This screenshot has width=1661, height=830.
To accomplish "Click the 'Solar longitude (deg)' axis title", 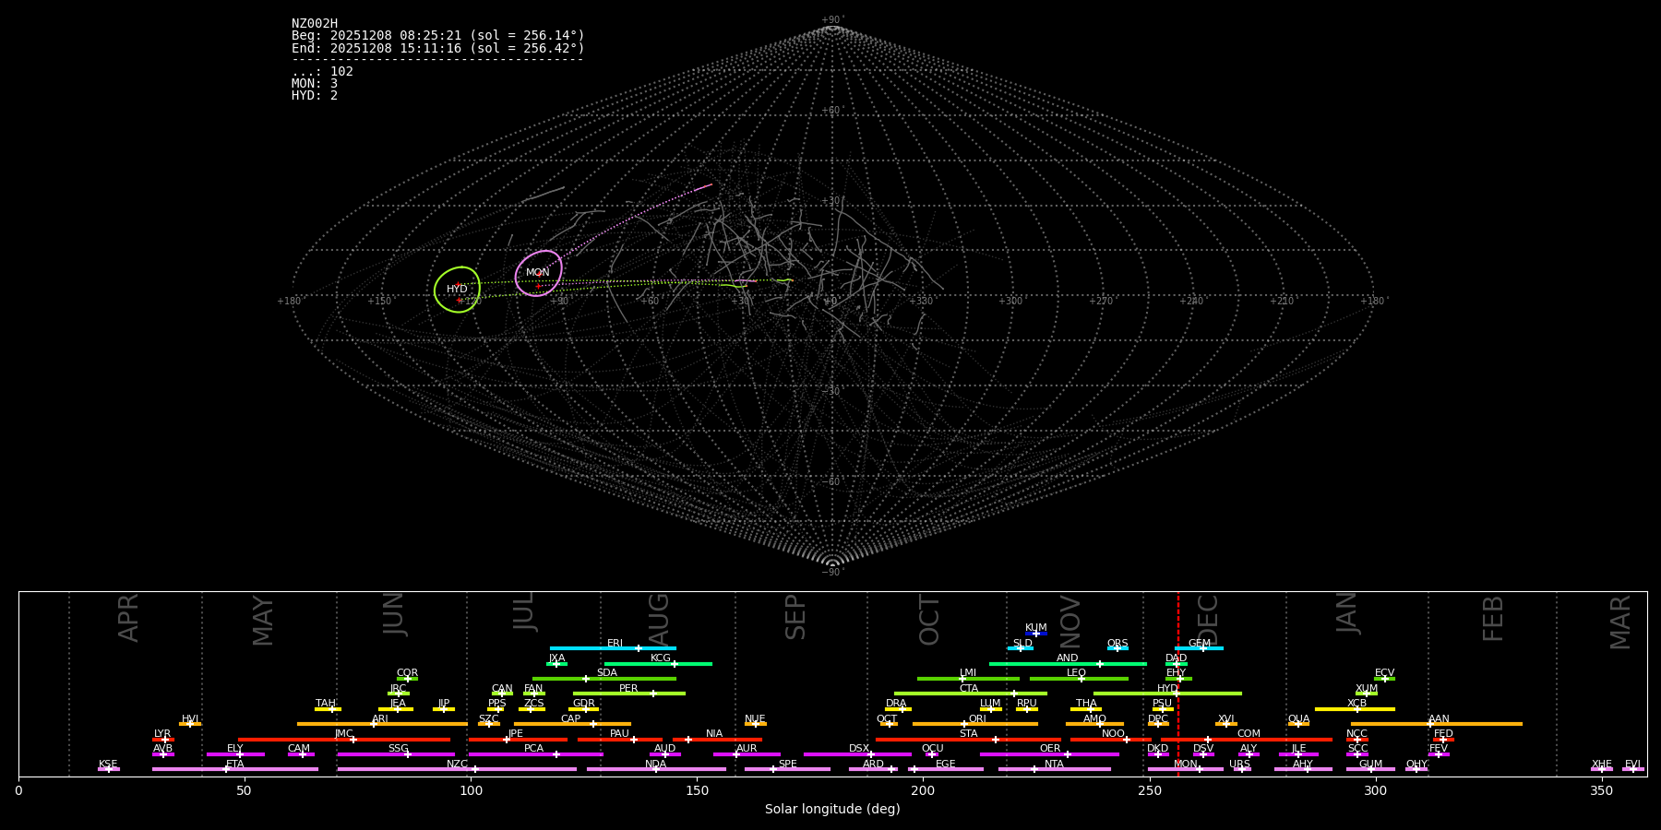I will [x=832, y=810].
